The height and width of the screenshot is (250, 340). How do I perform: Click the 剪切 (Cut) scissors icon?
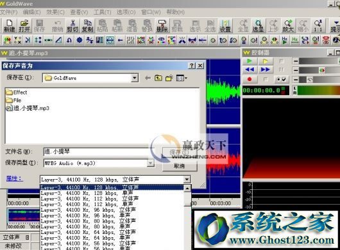coord(72,26)
